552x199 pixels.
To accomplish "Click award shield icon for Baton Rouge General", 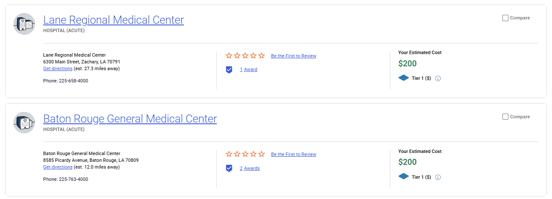I will coord(229,168).
